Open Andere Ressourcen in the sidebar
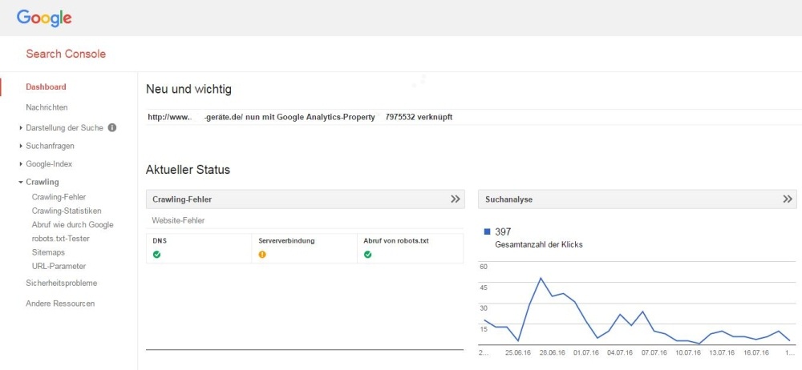 pos(60,304)
